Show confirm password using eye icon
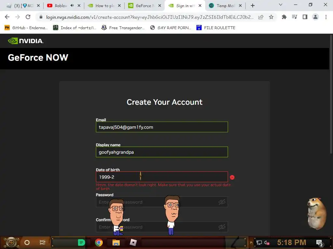333x249 pixels. coord(222,227)
